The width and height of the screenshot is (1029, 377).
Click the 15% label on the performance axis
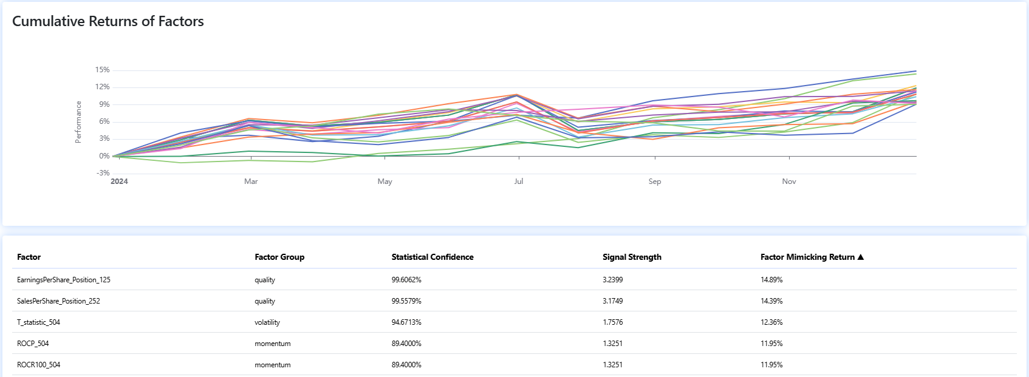pos(102,70)
